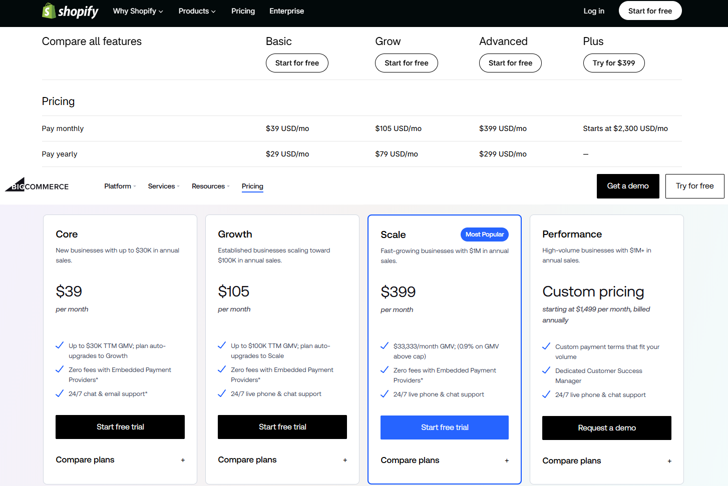This screenshot has width=728, height=486.
Task: Click the Scale plan title
Action: coord(393,234)
